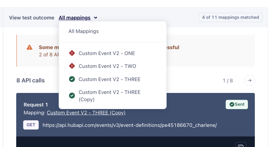The image size is (279, 147).
Task: Click the red error icon beside Custom Event V2 - ONE
Action: (72, 53)
